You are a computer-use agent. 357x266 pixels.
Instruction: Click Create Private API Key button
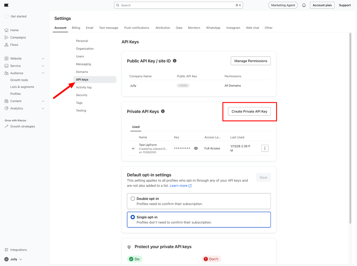pyautogui.click(x=249, y=111)
